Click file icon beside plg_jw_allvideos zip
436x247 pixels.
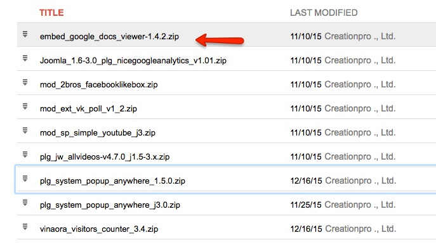pyautogui.click(x=25, y=155)
